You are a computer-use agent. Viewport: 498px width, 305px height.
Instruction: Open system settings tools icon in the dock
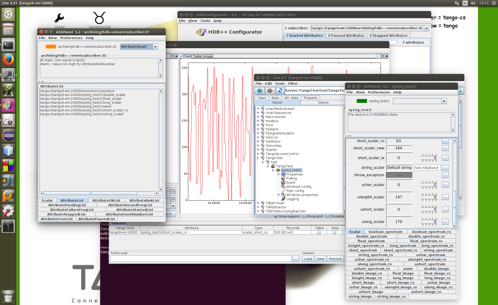(x=8, y=211)
